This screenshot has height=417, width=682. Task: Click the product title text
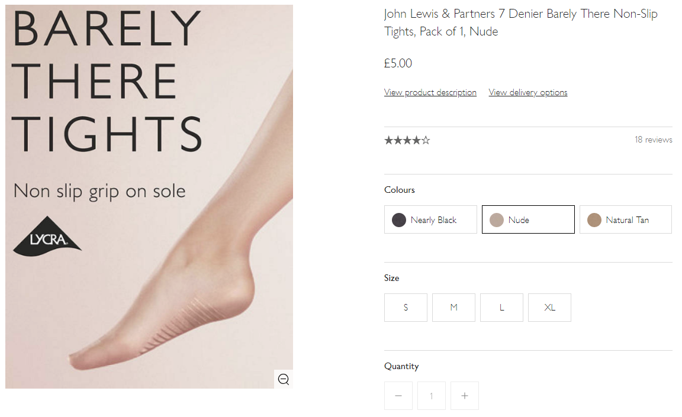521,22
